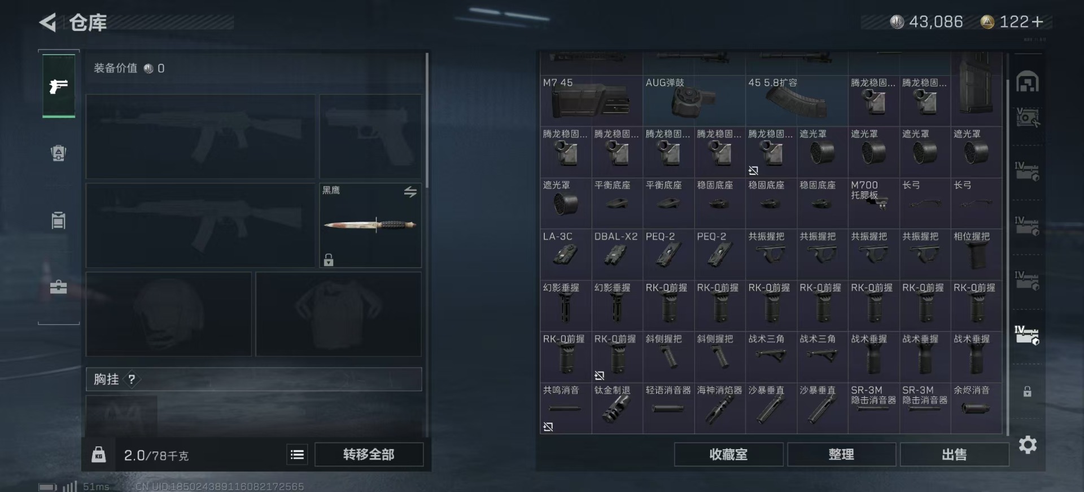This screenshot has height=492, width=1084.
Task: Select the AUG弹鼓 drum magazine item
Action: pos(694,100)
